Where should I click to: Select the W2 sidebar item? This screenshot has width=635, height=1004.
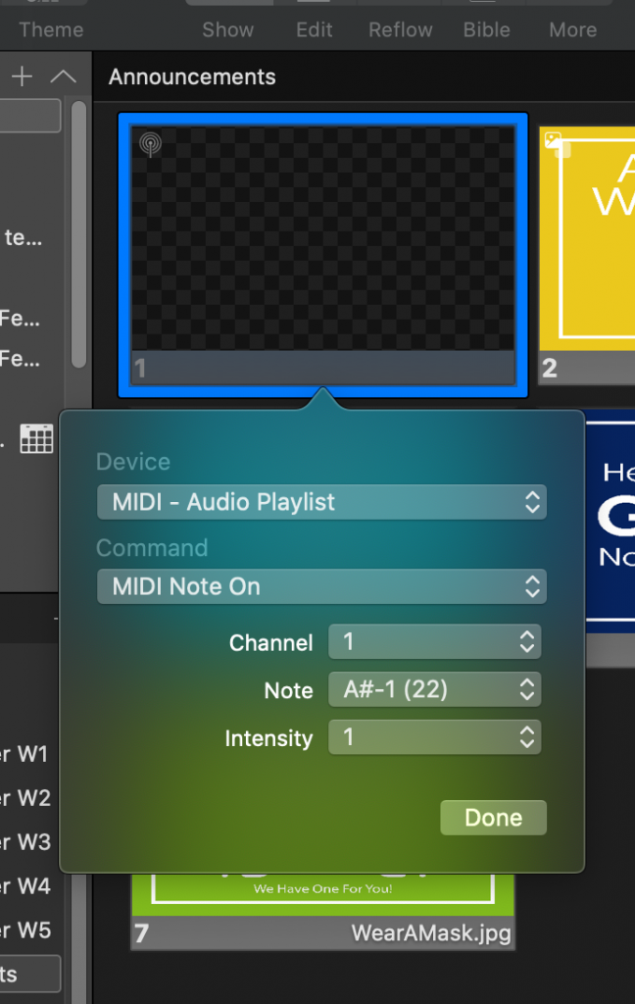point(25,798)
